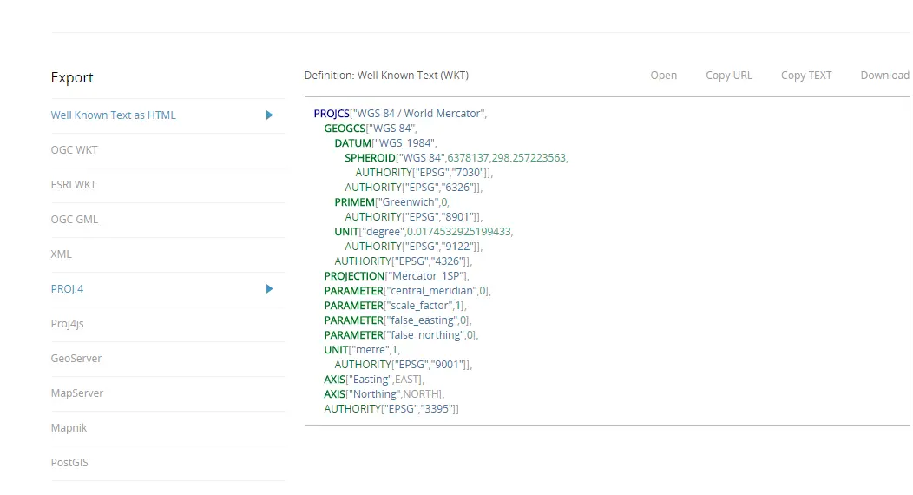Click the Export section heading
Image resolution: width=913 pixels, height=495 pixels.
tap(72, 78)
